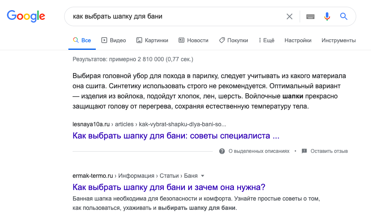Screen dimensions: 371x220
Task: Open Настройки menu
Action: (298, 40)
